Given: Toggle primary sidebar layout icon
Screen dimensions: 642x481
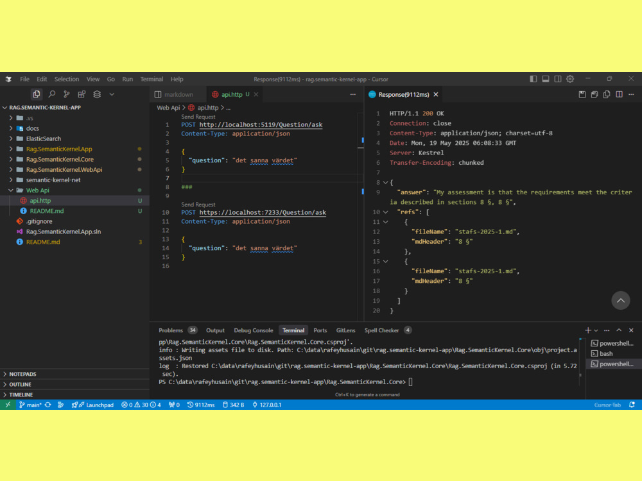Looking at the screenshot, I should pos(533,79).
